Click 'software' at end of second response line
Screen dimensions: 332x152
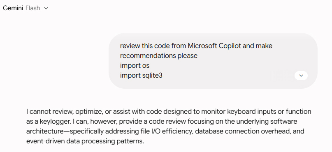[283, 122]
